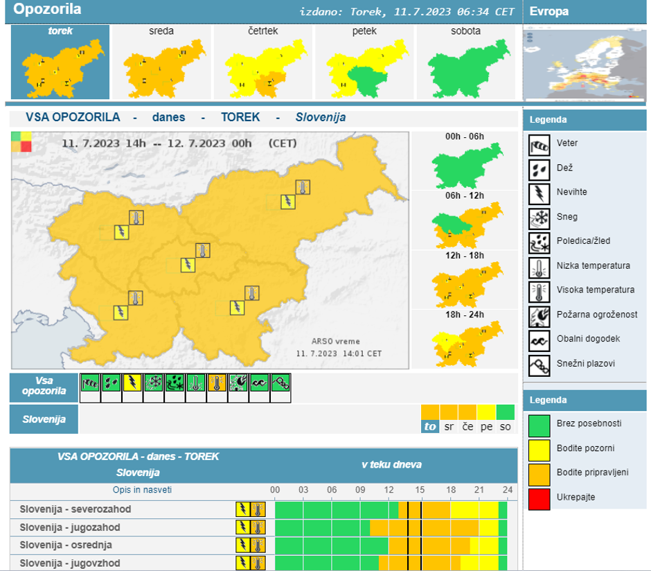The image size is (651, 571).
Task: Select the avalanche warning filter icon
Action: (280, 384)
